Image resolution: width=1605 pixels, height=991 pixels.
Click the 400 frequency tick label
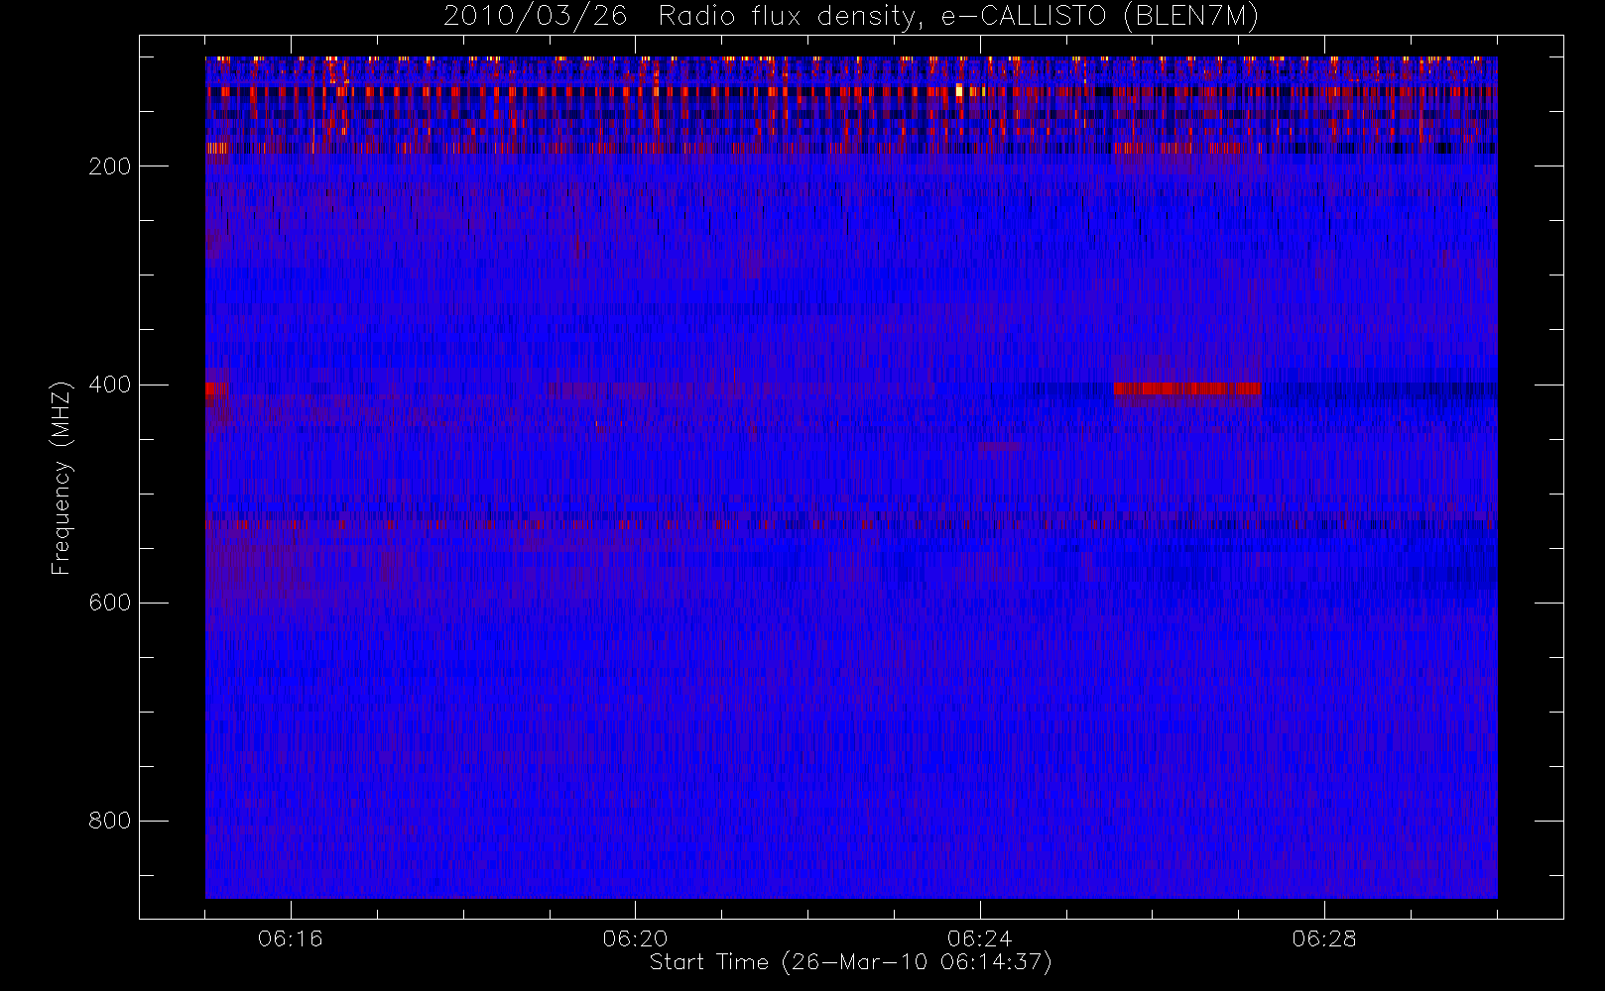(x=109, y=385)
